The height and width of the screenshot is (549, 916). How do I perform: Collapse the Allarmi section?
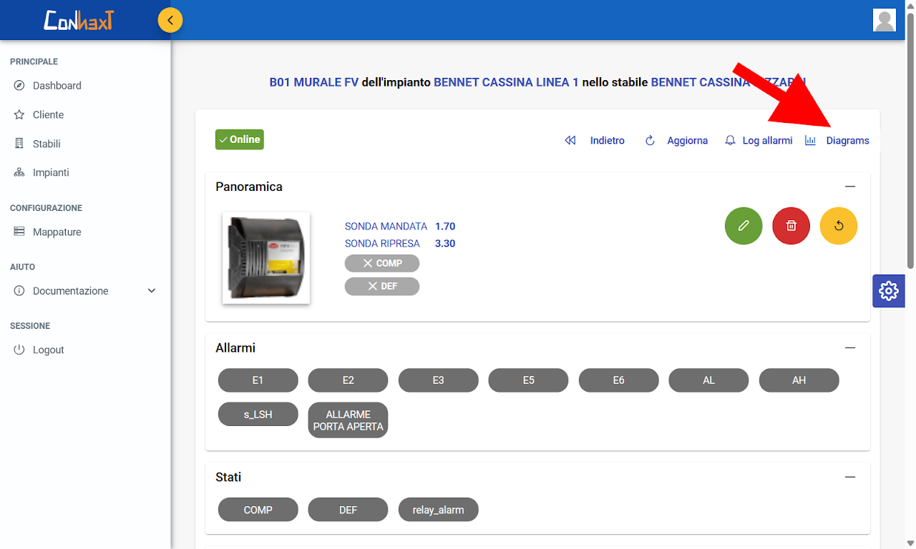click(849, 348)
